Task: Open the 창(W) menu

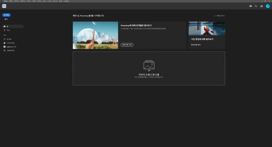Action: (61, 1)
